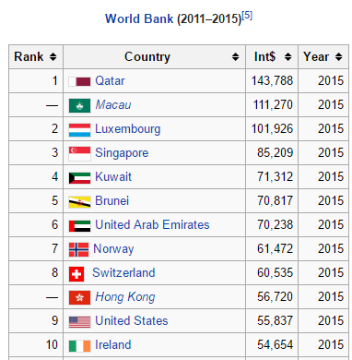Screen dimensions: 352x360
Task: Sort table by Rank column arrows
Action: pyautogui.click(x=53, y=57)
